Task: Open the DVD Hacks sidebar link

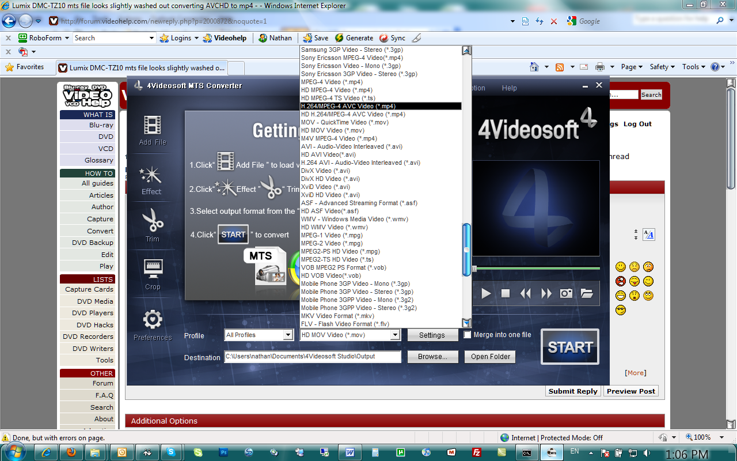Action: click(96, 325)
